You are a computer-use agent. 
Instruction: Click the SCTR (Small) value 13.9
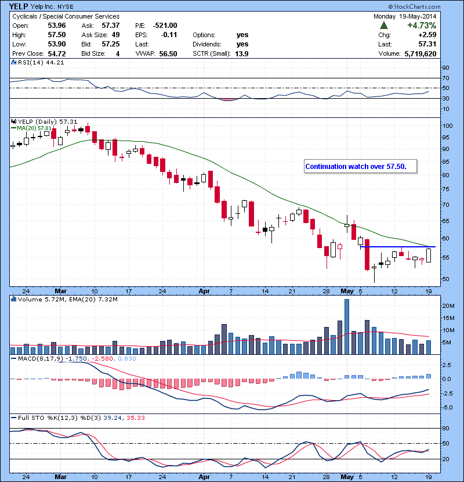[242, 54]
